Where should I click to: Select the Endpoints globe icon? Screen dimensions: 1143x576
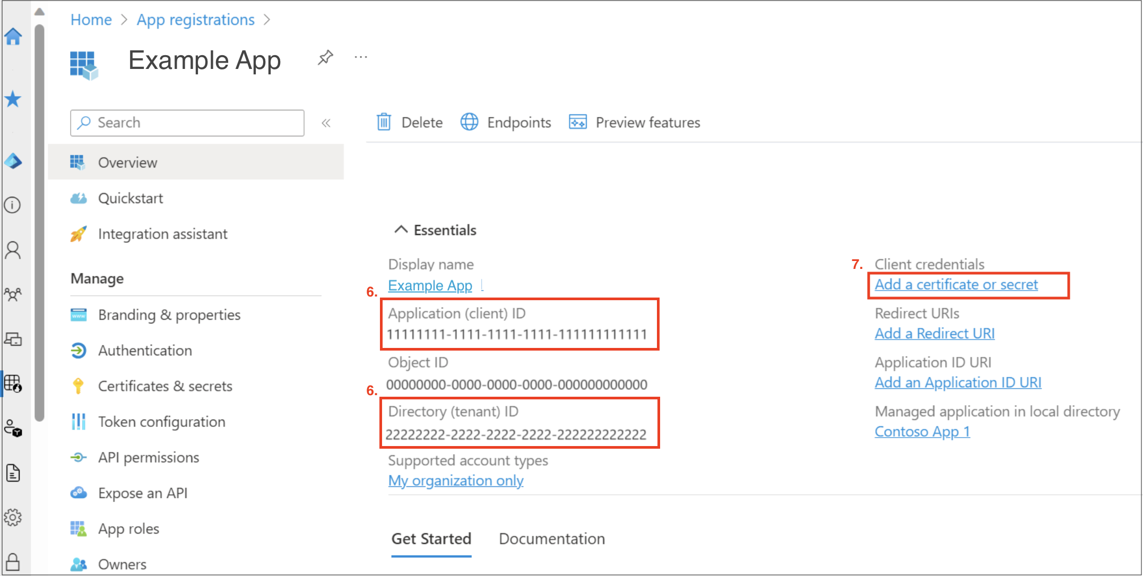pyautogui.click(x=469, y=122)
